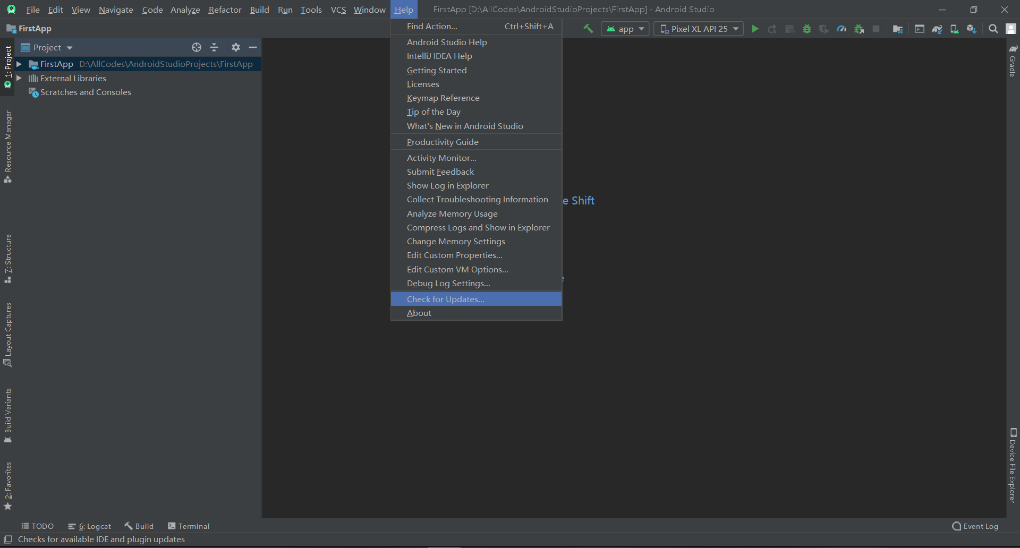Image resolution: width=1020 pixels, height=548 pixels.
Task: Choose Edit Custom VM Options...
Action: click(476, 270)
